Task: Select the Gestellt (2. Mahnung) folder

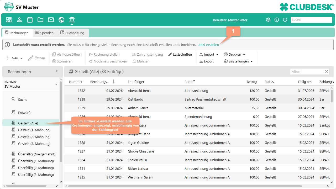Action: pyautogui.click(x=31, y=137)
